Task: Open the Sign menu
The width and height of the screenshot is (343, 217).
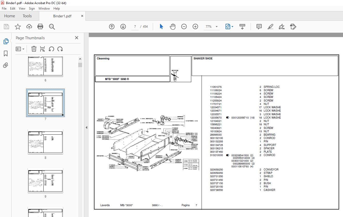Action: (x=32, y=9)
